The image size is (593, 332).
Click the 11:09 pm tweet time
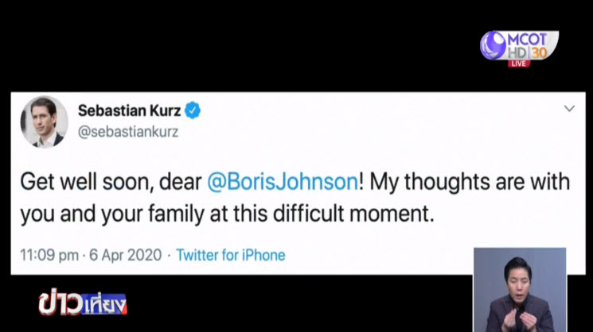tap(49, 255)
